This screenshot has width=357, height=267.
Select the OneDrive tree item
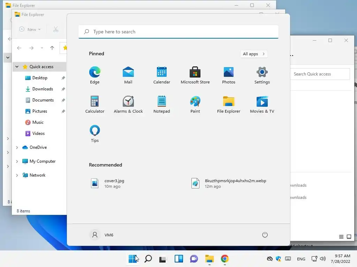coord(35,147)
